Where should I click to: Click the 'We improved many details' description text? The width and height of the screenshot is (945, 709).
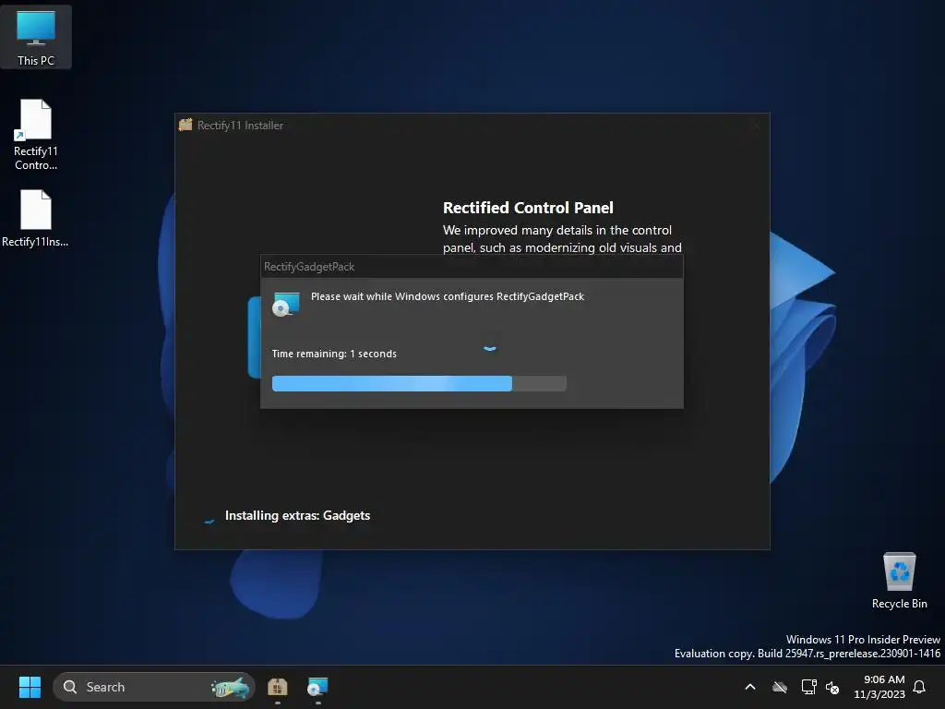coord(562,239)
